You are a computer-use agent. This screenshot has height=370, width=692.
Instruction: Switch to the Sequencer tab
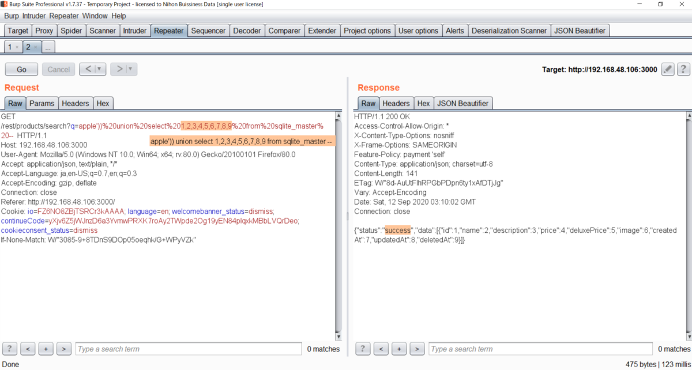[x=208, y=31]
